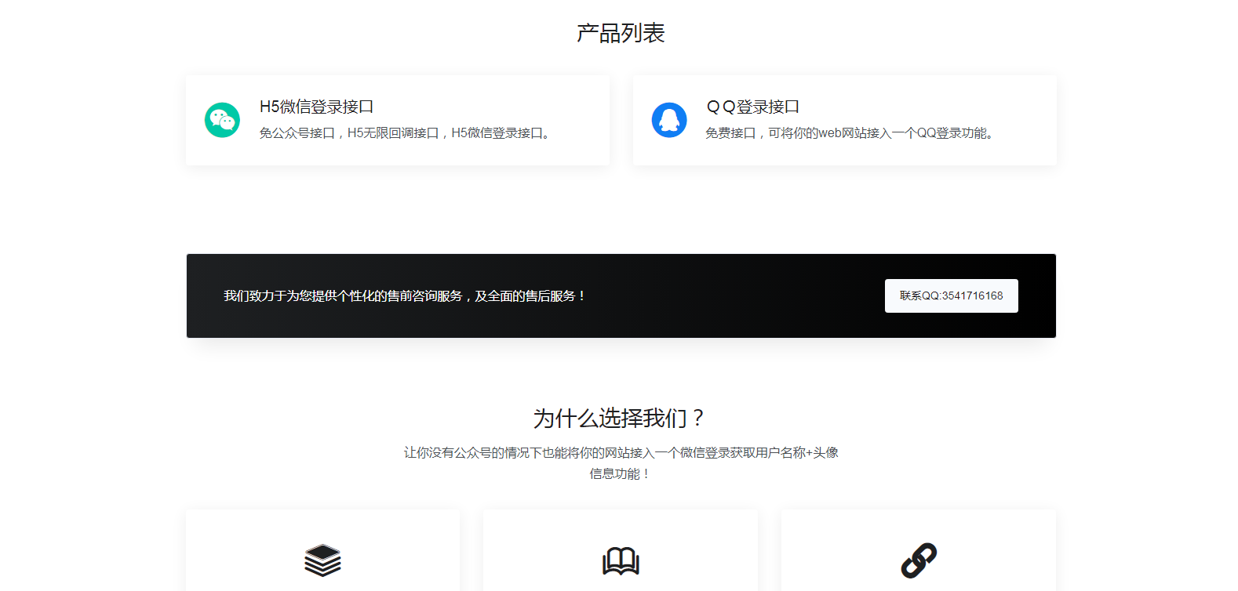Click the 产品列表 heading
Screen dimensions: 1238x591
(x=621, y=33)
